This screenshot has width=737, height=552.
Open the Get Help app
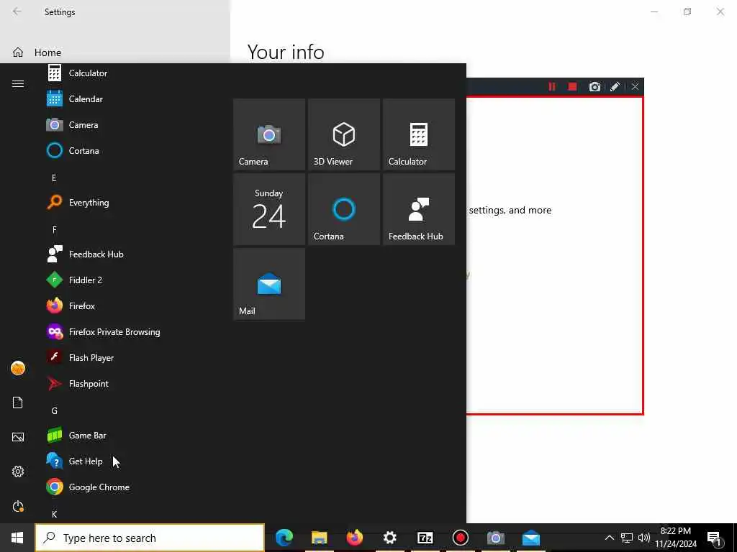[133, 461]
